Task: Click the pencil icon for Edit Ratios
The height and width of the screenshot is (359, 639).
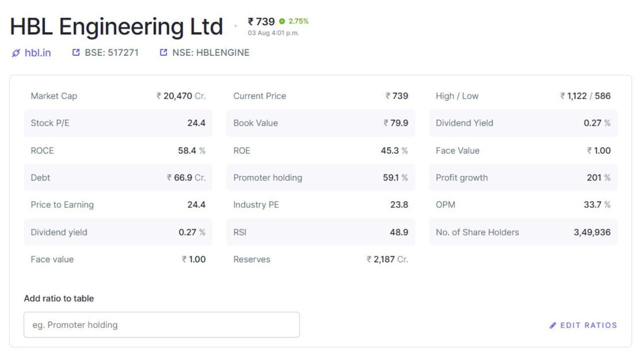Action: click(553, 325)
